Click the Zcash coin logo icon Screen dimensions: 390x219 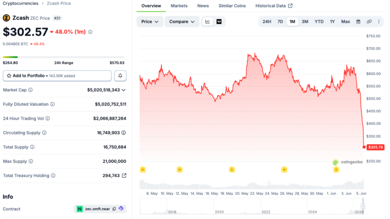point(6,18)
